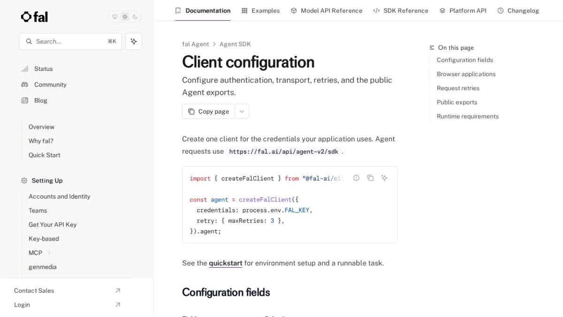Switch to light theme mode
Viewport: 563px width, 317px height.
pyautogui.click(x=125, y=17)
